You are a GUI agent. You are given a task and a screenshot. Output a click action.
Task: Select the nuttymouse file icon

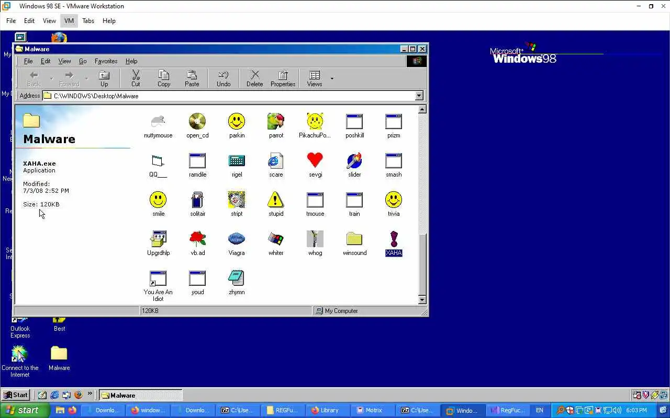pyautogui.click(x=158, y=121)
